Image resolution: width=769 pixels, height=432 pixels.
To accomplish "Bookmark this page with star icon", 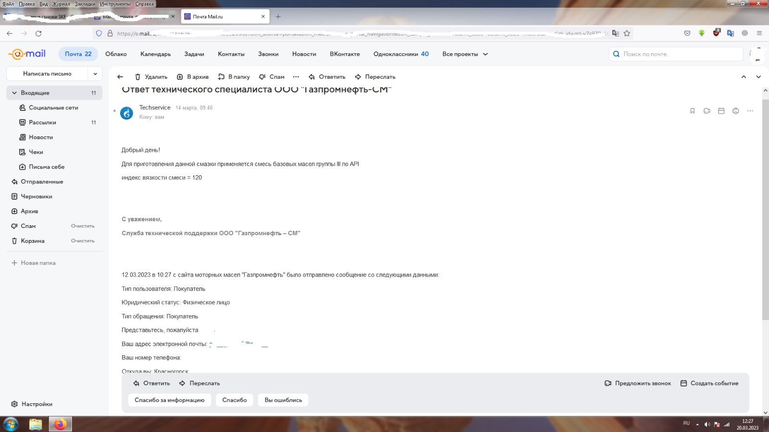I will [627, 33].
